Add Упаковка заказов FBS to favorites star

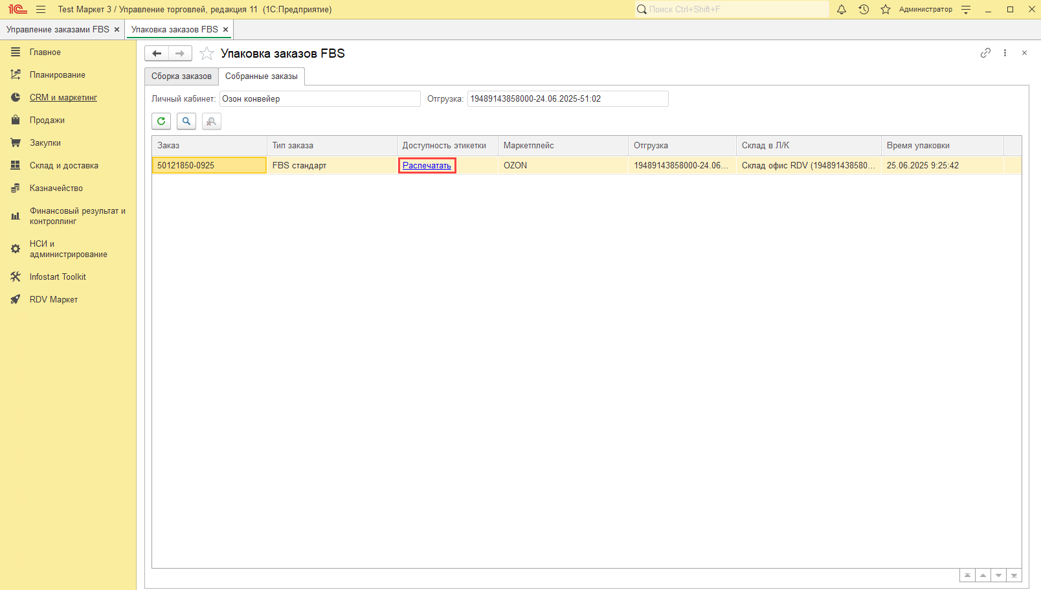[207, 54]
